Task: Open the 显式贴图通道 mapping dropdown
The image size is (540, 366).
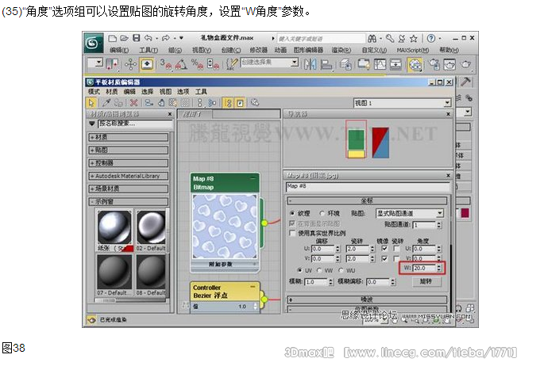Action: [x=410, y=213]
